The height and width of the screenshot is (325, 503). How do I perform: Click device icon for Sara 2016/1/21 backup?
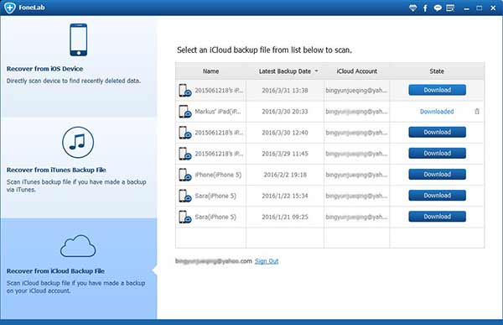[185, 217]
